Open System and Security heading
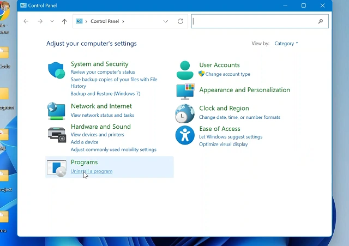The width and height of the screenshot is (349, 246). (99, 64)
